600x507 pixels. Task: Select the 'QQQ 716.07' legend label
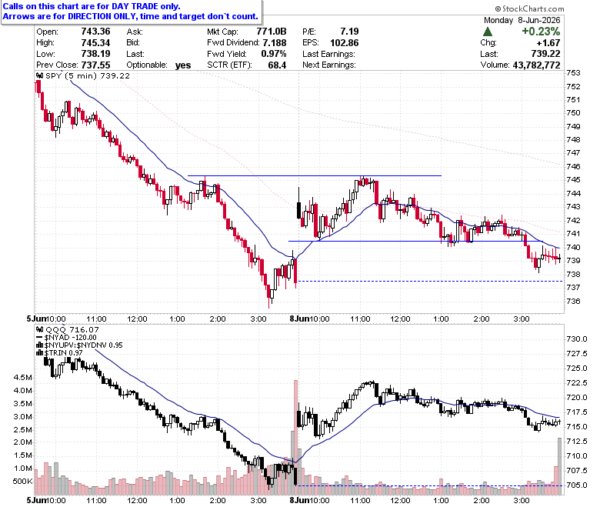pyautogui.click(x=72, y=329)
